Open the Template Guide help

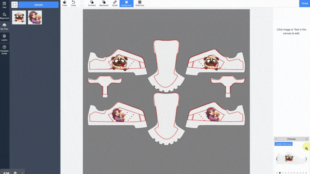pos(4,50)
